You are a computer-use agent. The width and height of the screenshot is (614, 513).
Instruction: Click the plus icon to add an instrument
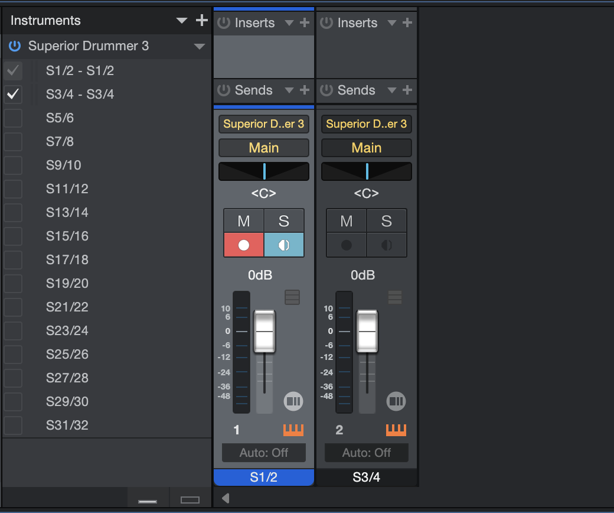(x=202, y=21)
